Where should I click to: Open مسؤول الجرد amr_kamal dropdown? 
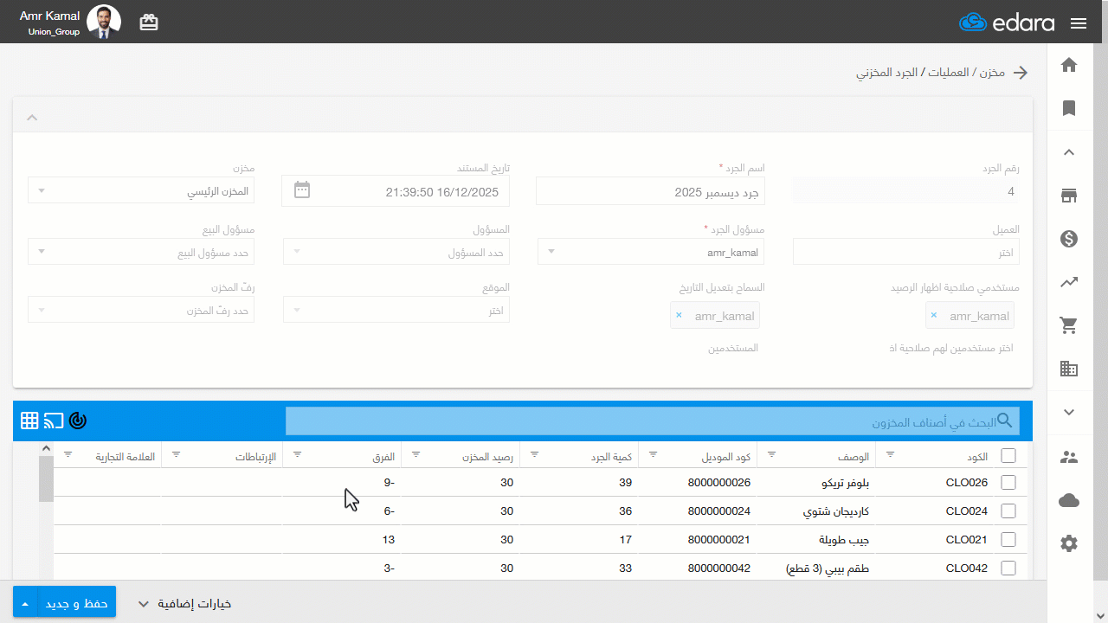click(x=650, y=252)
